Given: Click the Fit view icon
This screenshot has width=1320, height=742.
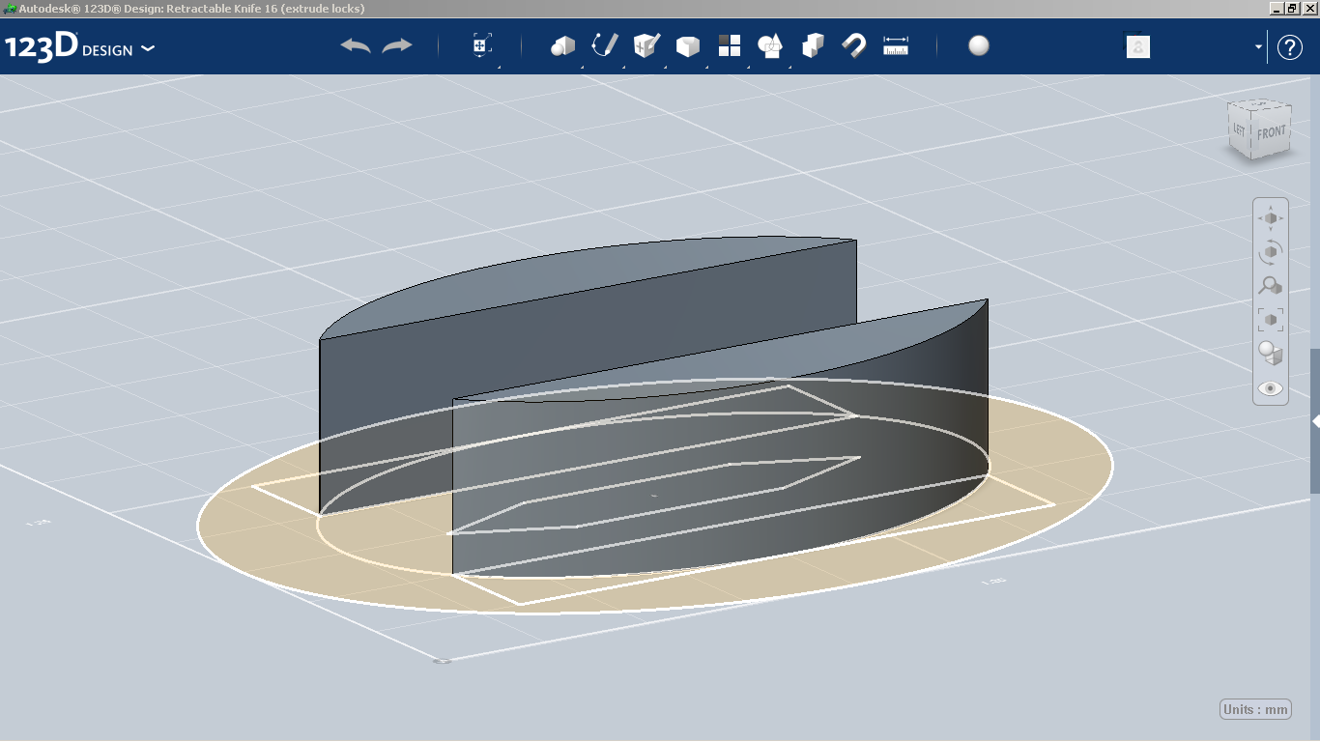Looking at the screenshot, I should pyautogui.click(x=1270, y=319).
